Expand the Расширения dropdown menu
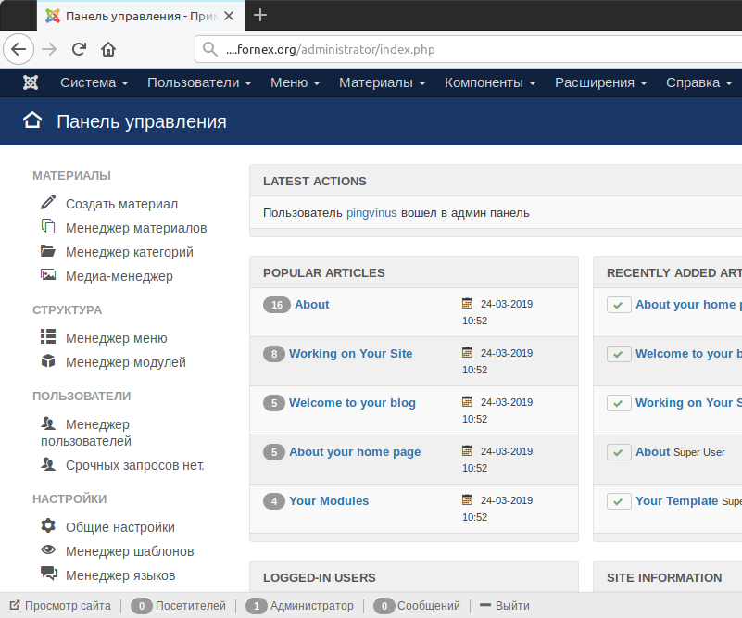This screenshot has width=742, height=618. pos(600,82)
